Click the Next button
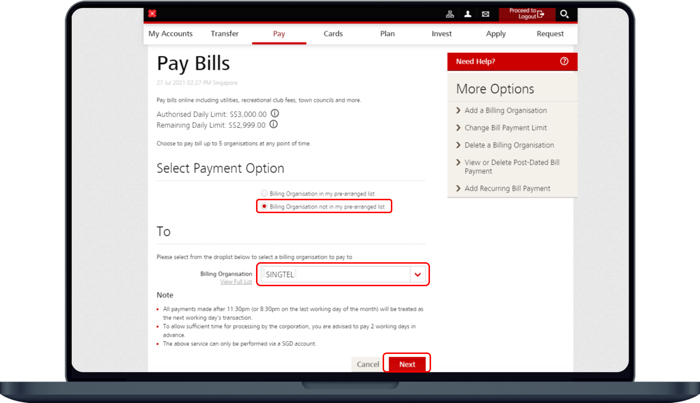The height and width of the screenshot is (403, 700). (x=408, y=364)
